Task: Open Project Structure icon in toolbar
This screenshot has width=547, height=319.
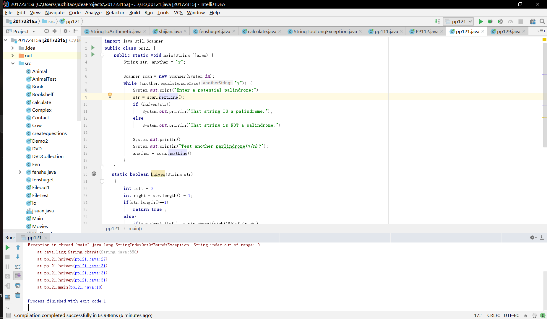Action: tap(533, 21)
